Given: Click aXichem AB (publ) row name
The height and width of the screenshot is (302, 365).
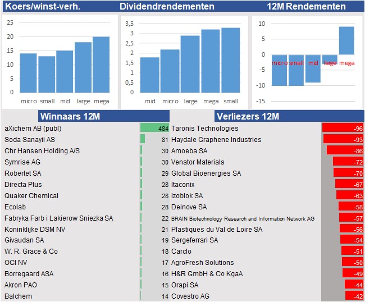Looking at the screenshot, I should click(33, 129).
